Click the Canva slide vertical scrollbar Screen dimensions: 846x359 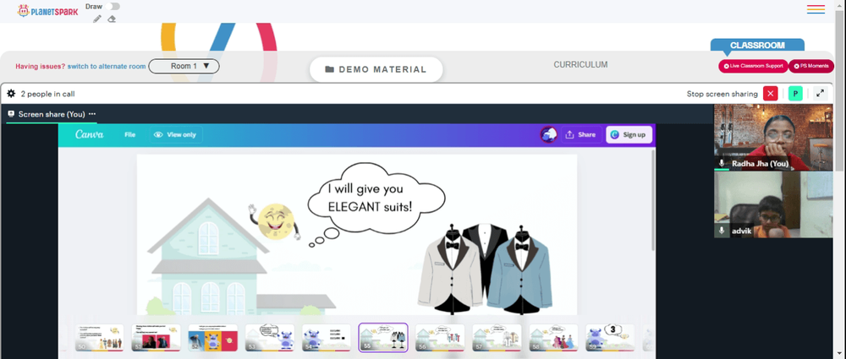click(x=653, y=200)
